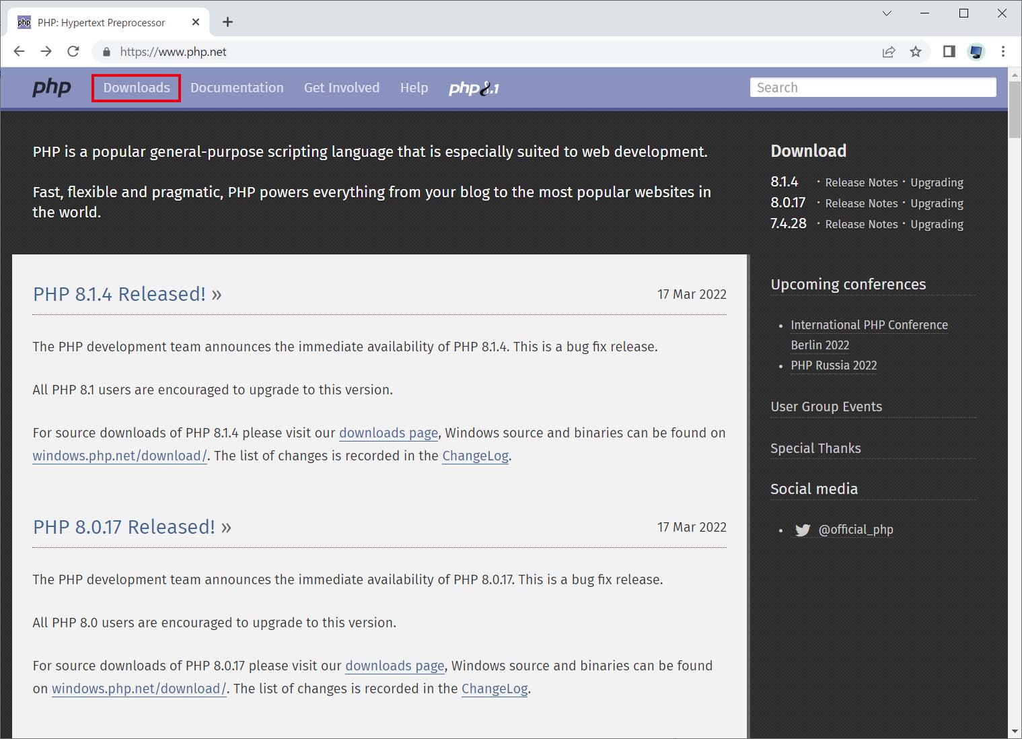
Task: Click the Download sidebar heading
Action: tap(808, 151)
